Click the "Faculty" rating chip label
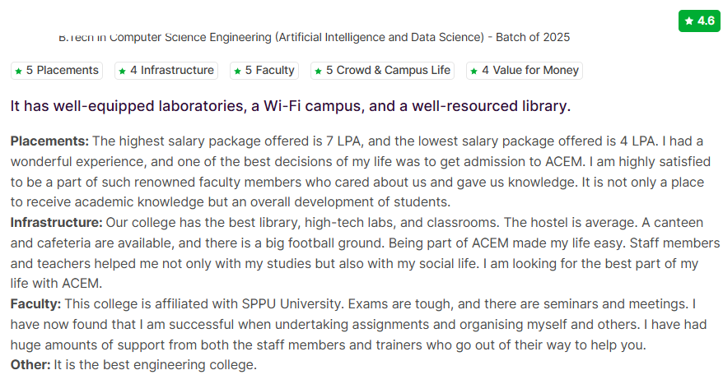This screenshot has width=723, height=384. click(x=275, y=71)
